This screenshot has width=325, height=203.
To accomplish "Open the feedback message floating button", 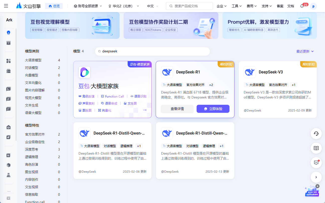I will coord(316,163).
